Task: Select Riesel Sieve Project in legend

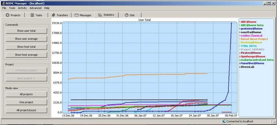Action: (x=254, y=39)
